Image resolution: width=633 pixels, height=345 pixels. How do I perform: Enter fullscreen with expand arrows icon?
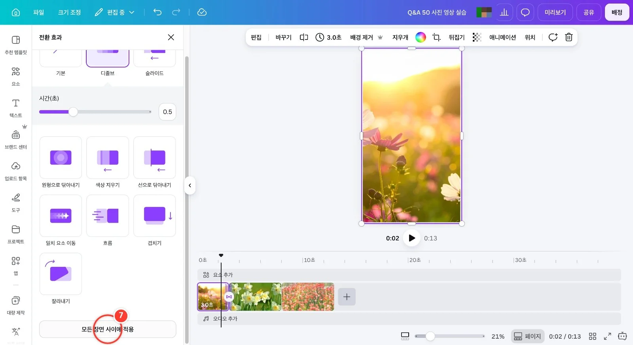(x=607, y=336)
